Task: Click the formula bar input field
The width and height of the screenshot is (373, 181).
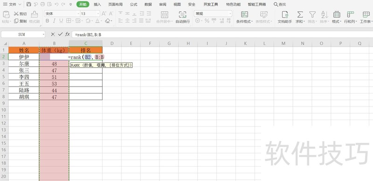Action: click(x=222, y=34)
